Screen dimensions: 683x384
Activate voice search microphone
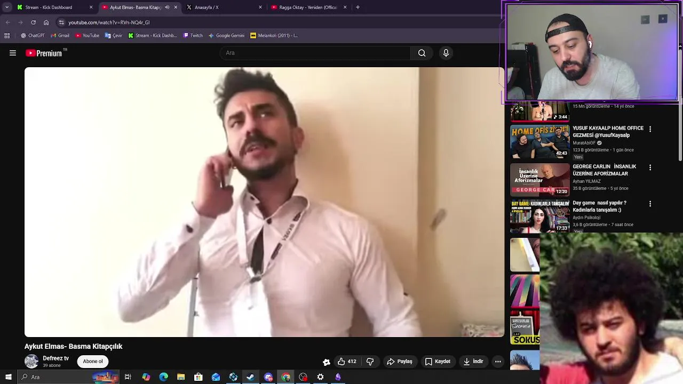click(x=446, y=53)
